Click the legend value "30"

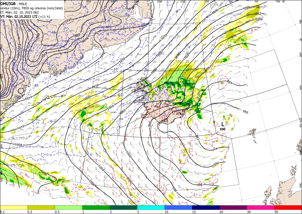tap(249, 212)
